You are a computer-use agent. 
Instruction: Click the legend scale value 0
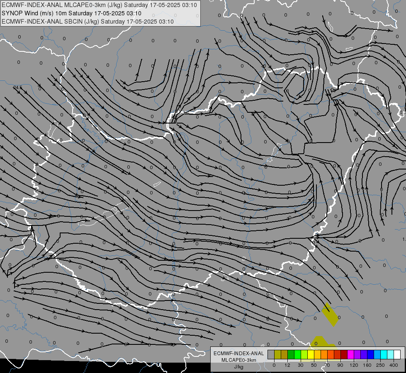[274, 365]
